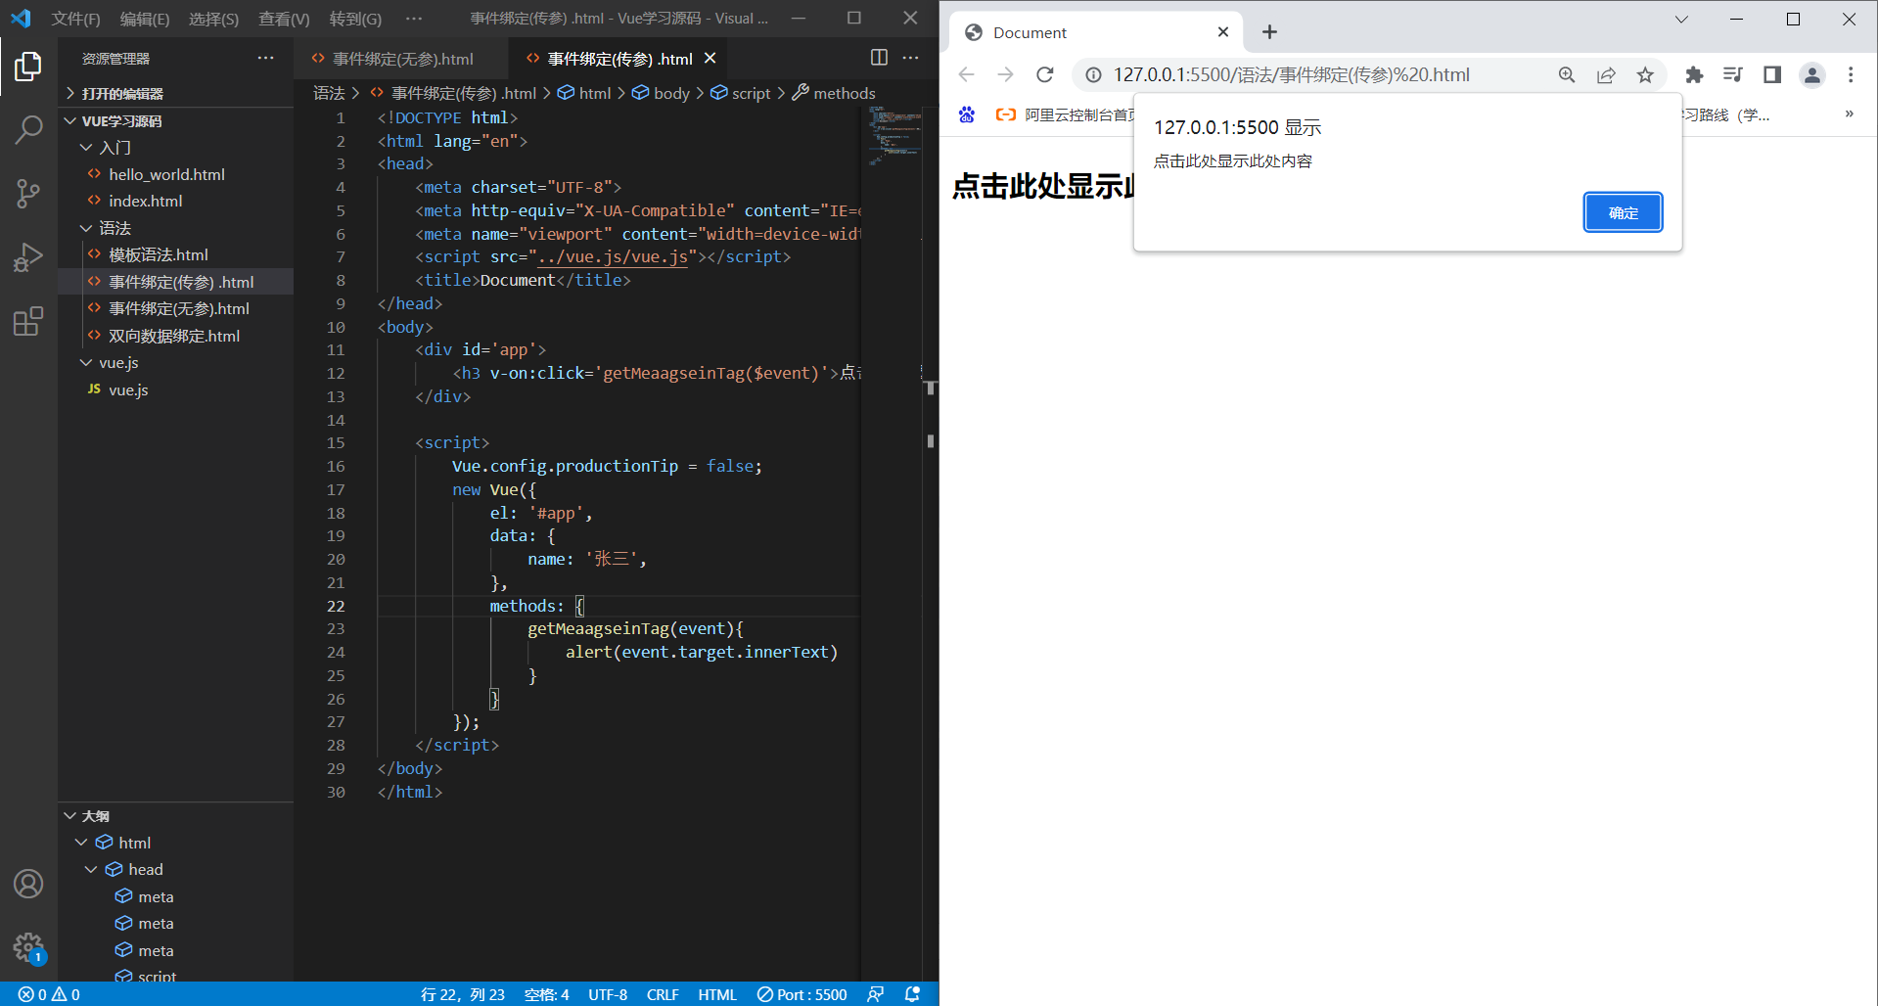Reload the page in Chrome
The width and height of the screenshot is (1878, 1006).
pos(1045,74)
